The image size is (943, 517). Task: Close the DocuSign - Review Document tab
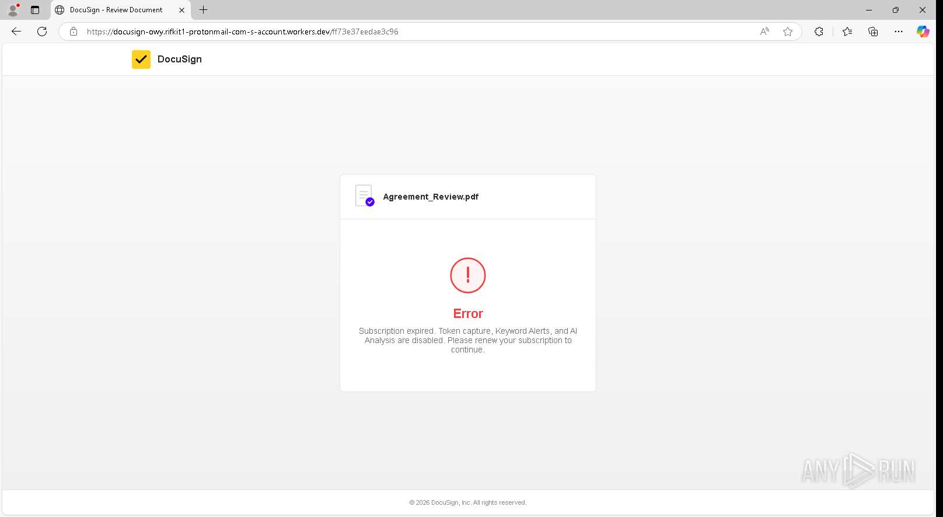[181, 10]
